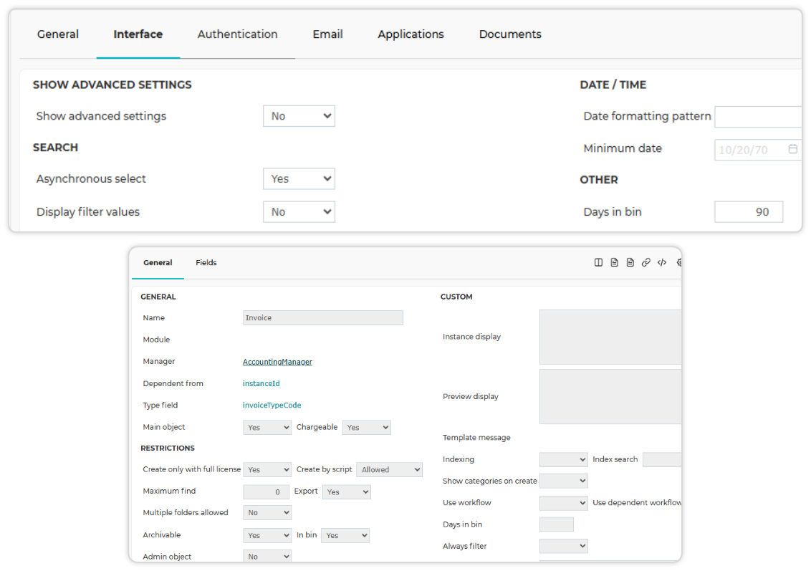This screenshot has width=811, height=571.
Task: Click the document icon beside the columns icon
Action: pos(615,263)
